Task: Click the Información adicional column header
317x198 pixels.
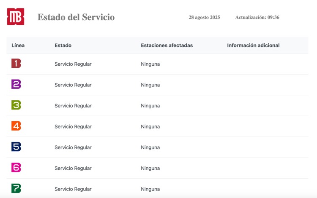Action: (x=253, y=45)
